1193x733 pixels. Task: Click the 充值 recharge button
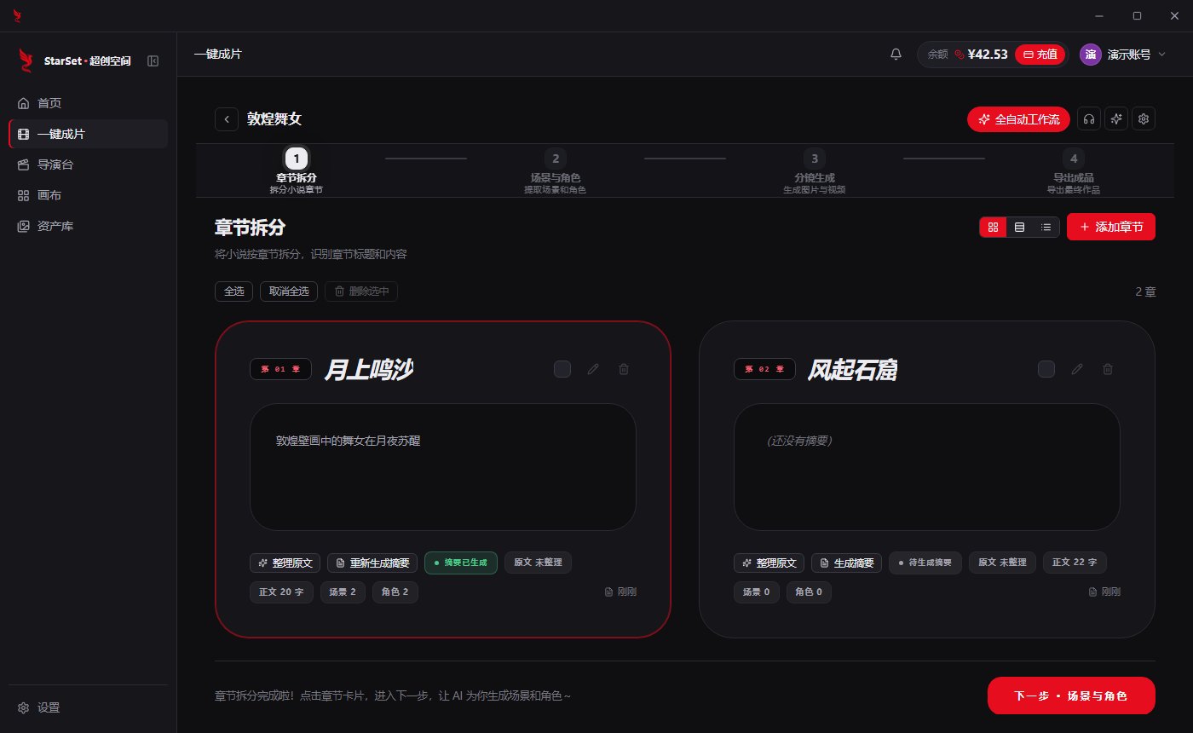point(1040,54)
